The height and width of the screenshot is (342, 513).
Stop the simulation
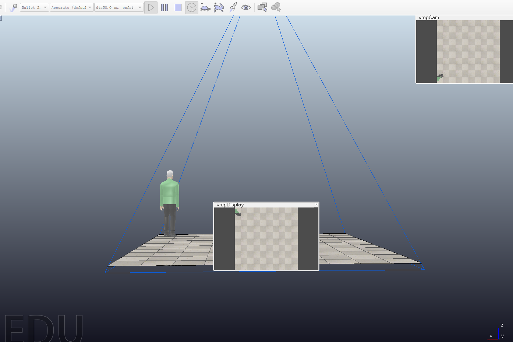click(x=178, y=7)
